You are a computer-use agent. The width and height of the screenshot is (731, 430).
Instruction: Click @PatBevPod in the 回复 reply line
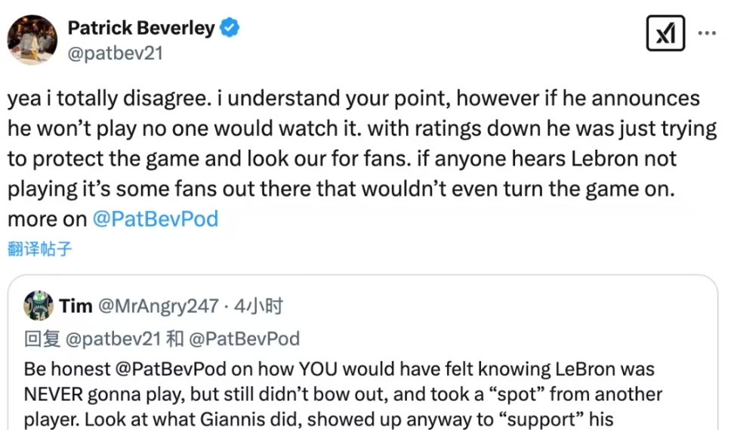click(x=243, y=339)
